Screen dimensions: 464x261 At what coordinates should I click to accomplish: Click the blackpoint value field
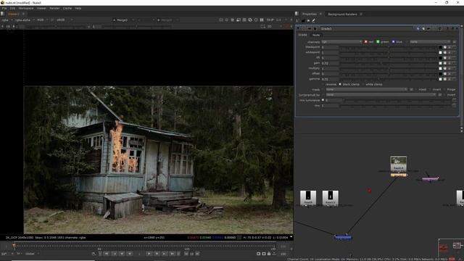tap(330, 47)
